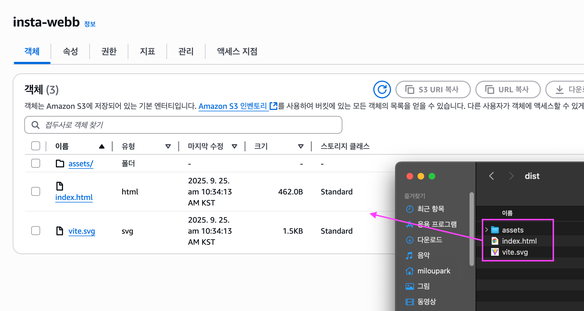This screenshot has height=311, width=584.
Task: Toggle the select-all objects checkbox
Action: [36, 146]
